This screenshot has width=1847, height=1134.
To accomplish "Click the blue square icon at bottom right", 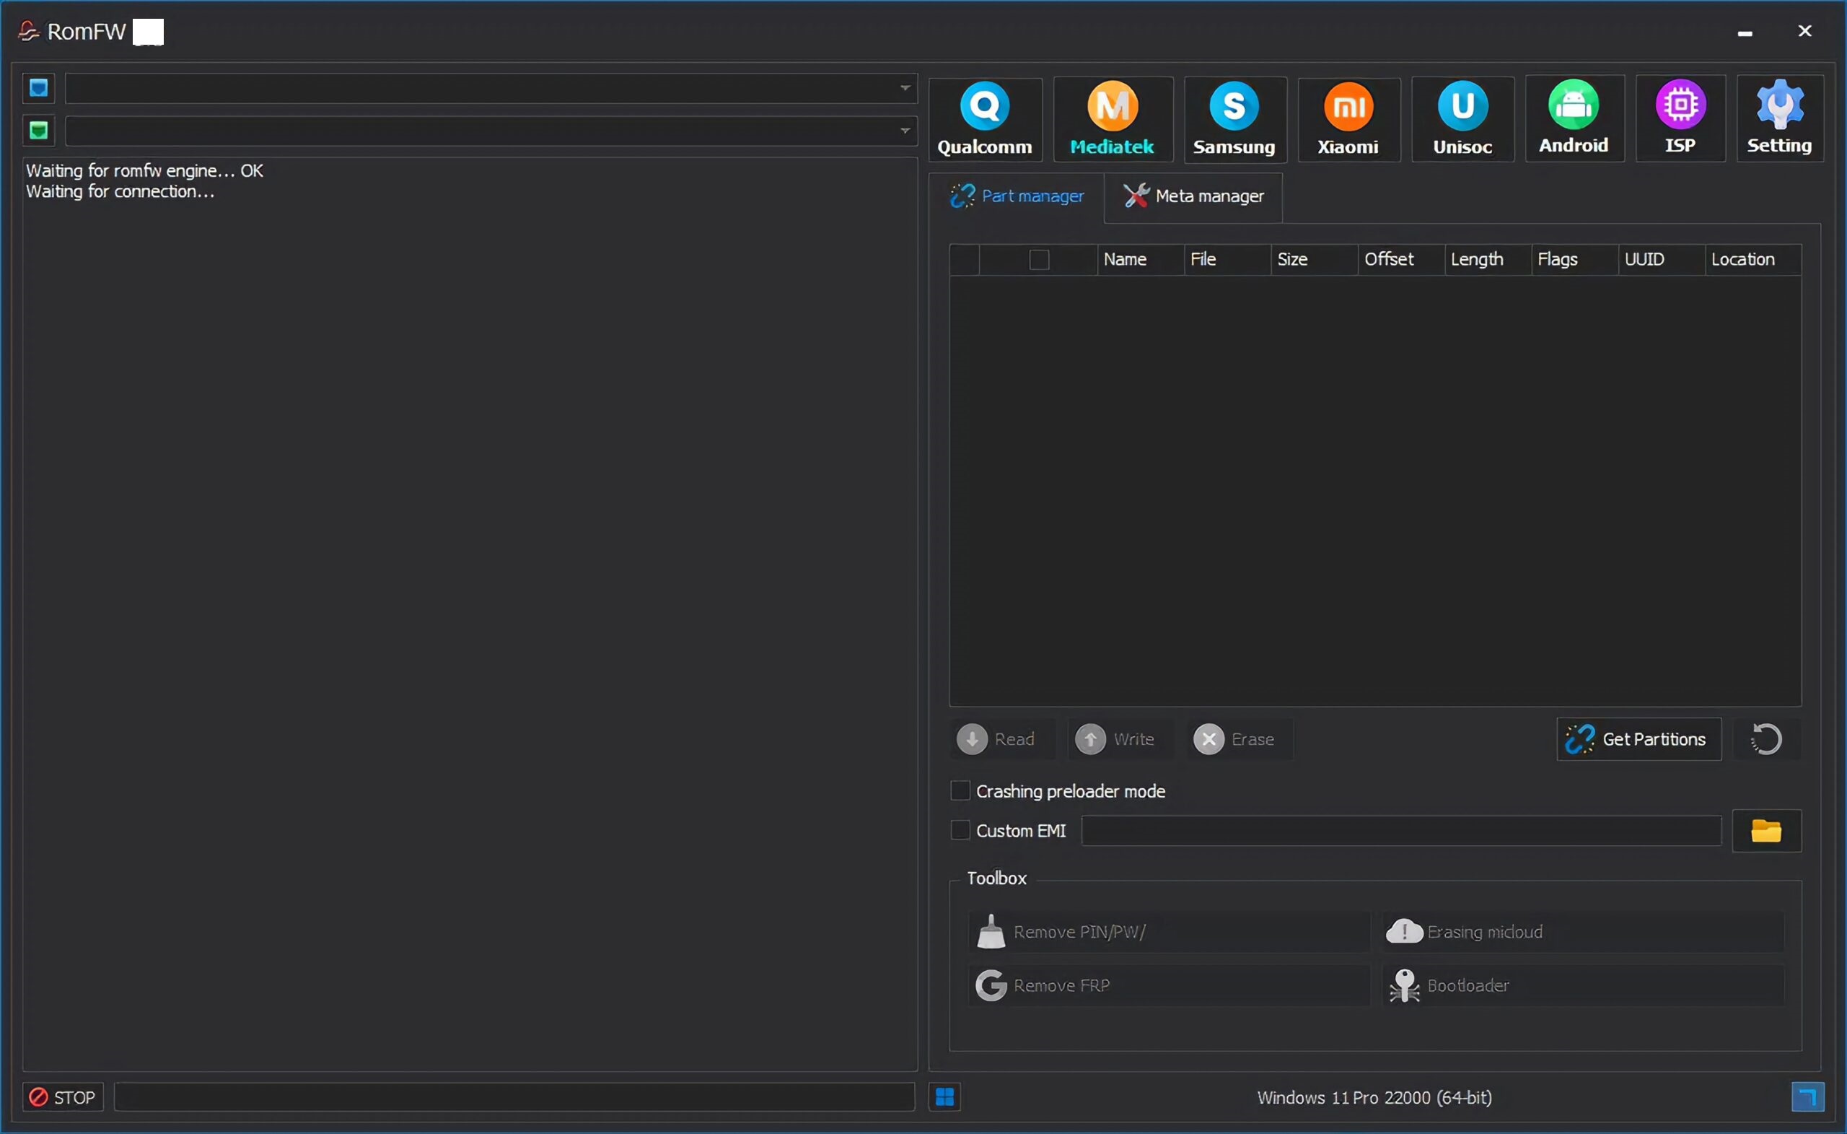I will tap(1807, 1097).
